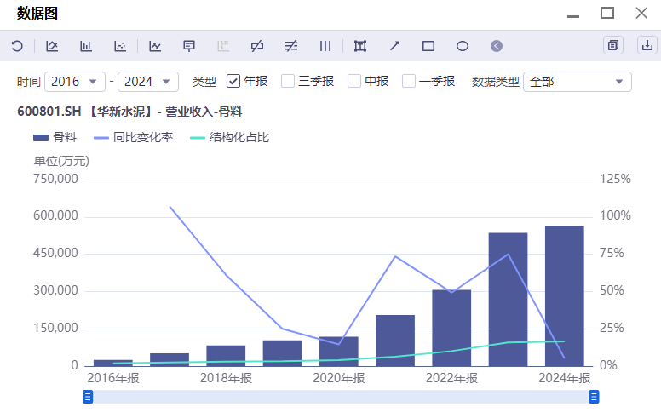Click the 2024年报 bar in chart
Screen dimensions: 661x418
tap(565, 295)
